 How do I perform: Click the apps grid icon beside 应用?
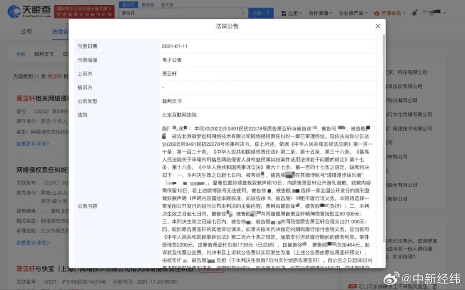click(284, 13)
